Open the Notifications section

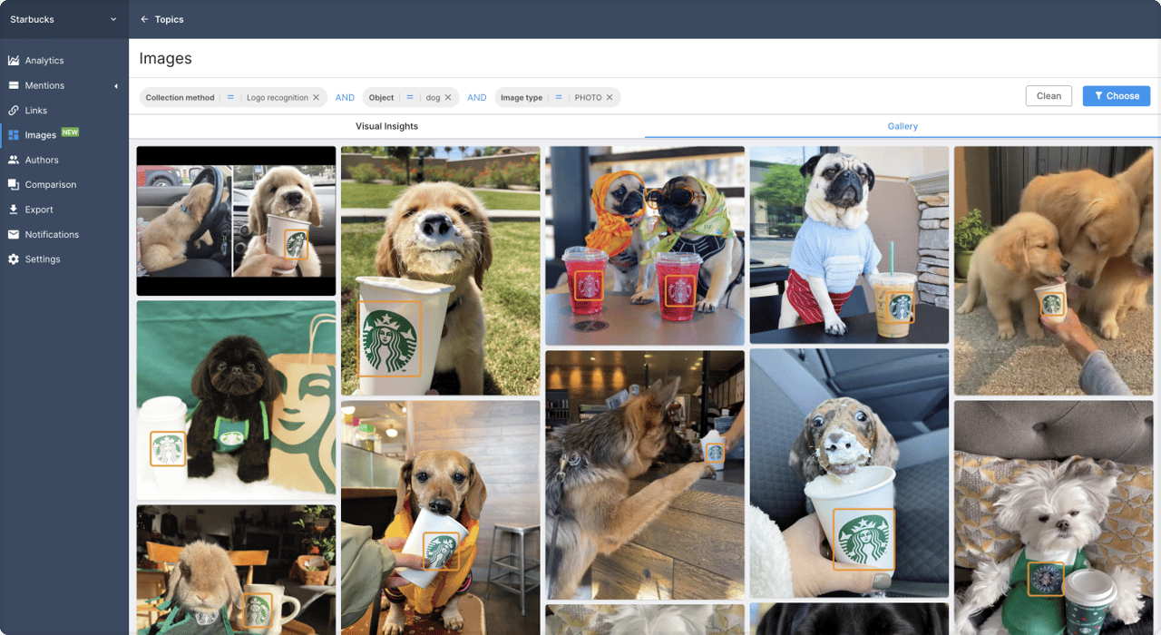[x=49, y=234]
